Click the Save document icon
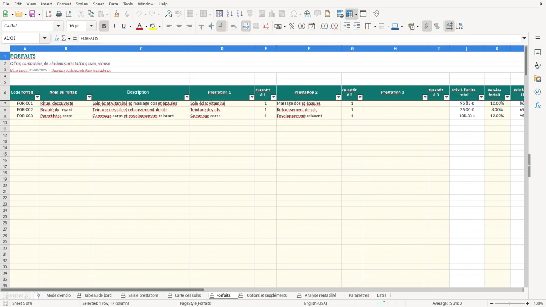Viewport: 546px width, 307px height. pyautogui.click(x=32, y=14)
